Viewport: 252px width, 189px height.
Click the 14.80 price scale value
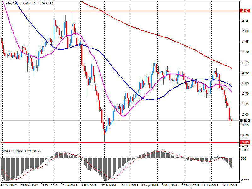pyautogui.click(x=245, y=31)
